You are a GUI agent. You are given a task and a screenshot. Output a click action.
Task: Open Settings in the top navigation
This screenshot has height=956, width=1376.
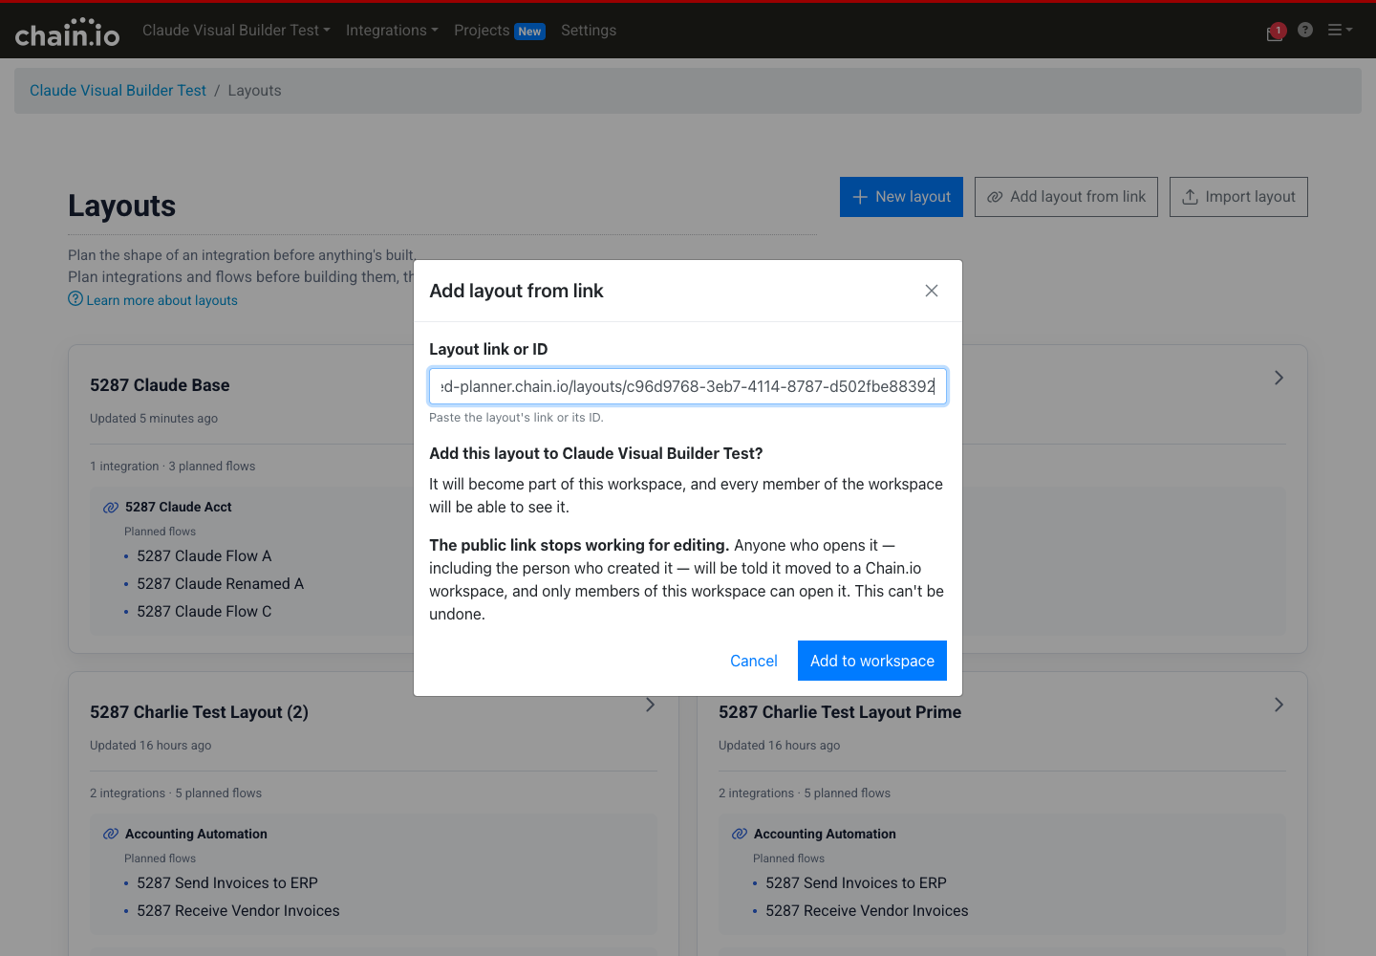(x=589, y=31)
